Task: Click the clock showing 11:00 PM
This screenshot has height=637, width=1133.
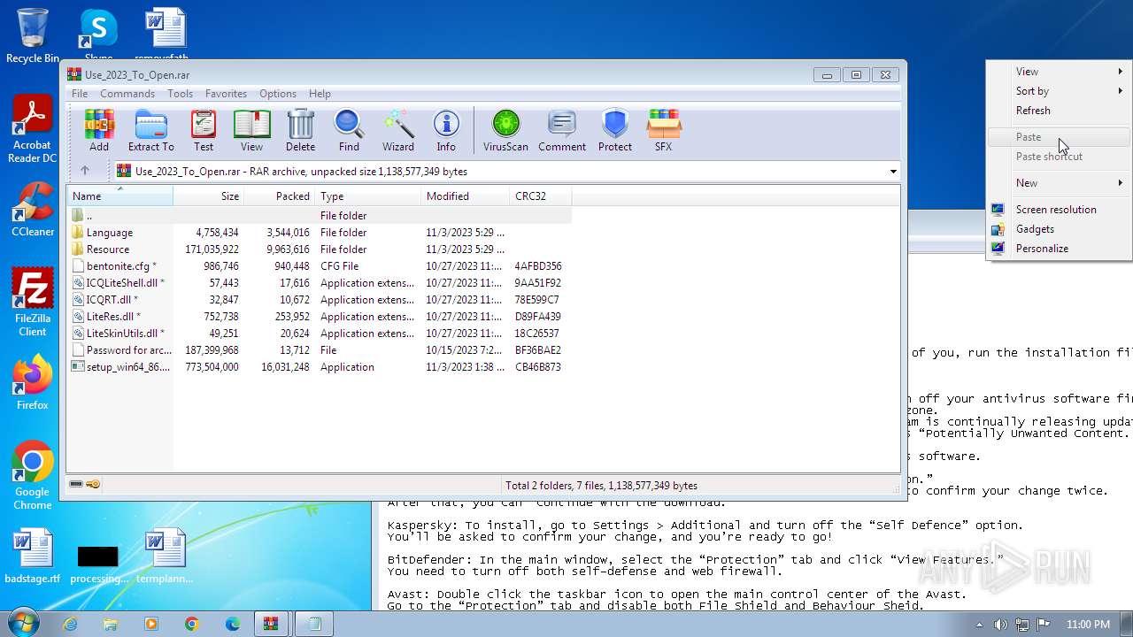Action: pyautogui.click(x=1088, y=625)
